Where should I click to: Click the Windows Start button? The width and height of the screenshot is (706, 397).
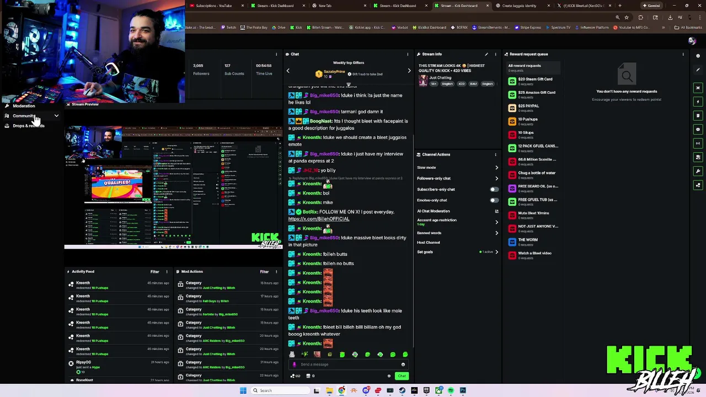click(243, 390)
